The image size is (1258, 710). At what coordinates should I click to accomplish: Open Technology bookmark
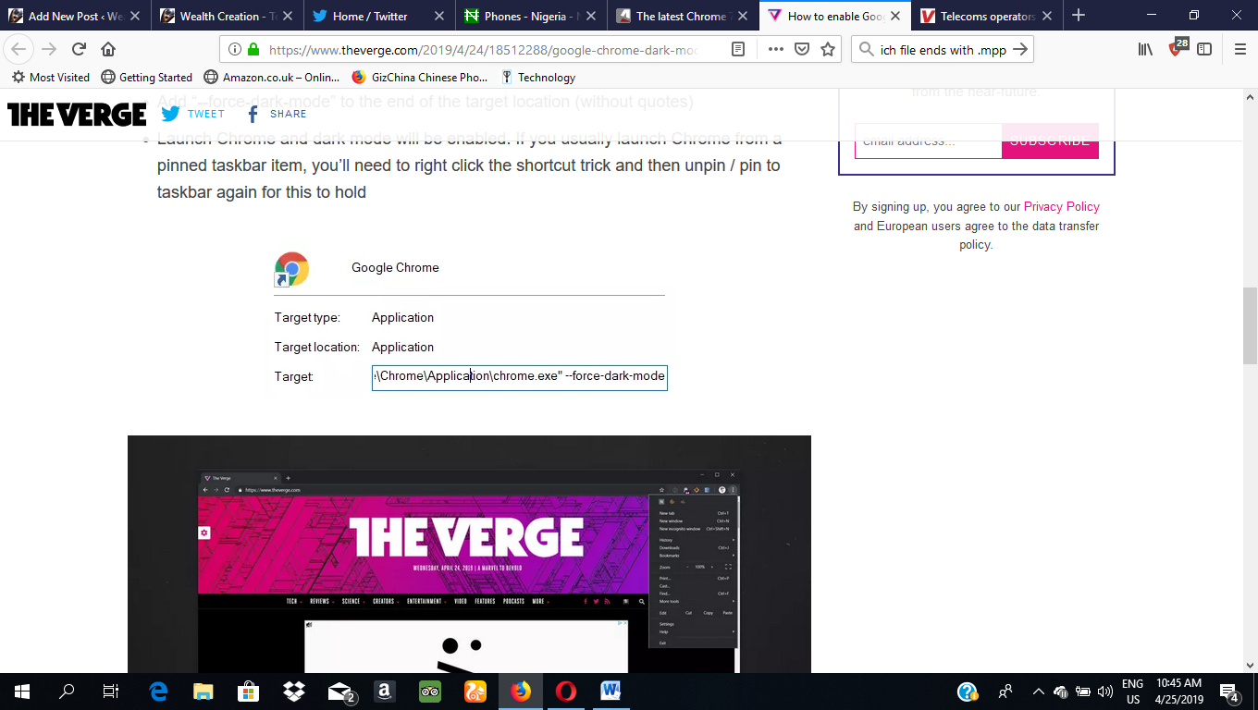pyautogui.click(x=538, y=77)
